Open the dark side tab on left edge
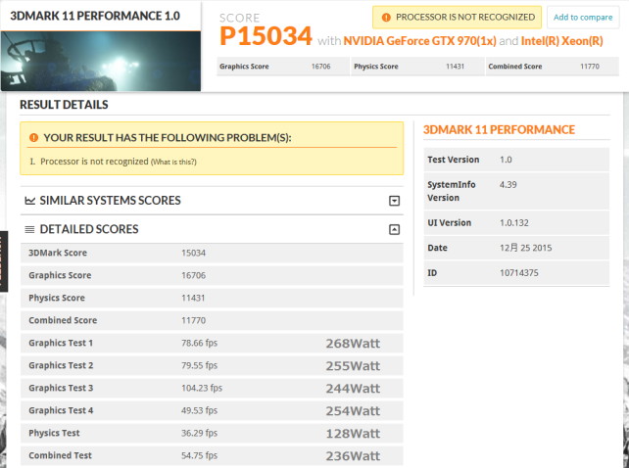 [4, 261]
